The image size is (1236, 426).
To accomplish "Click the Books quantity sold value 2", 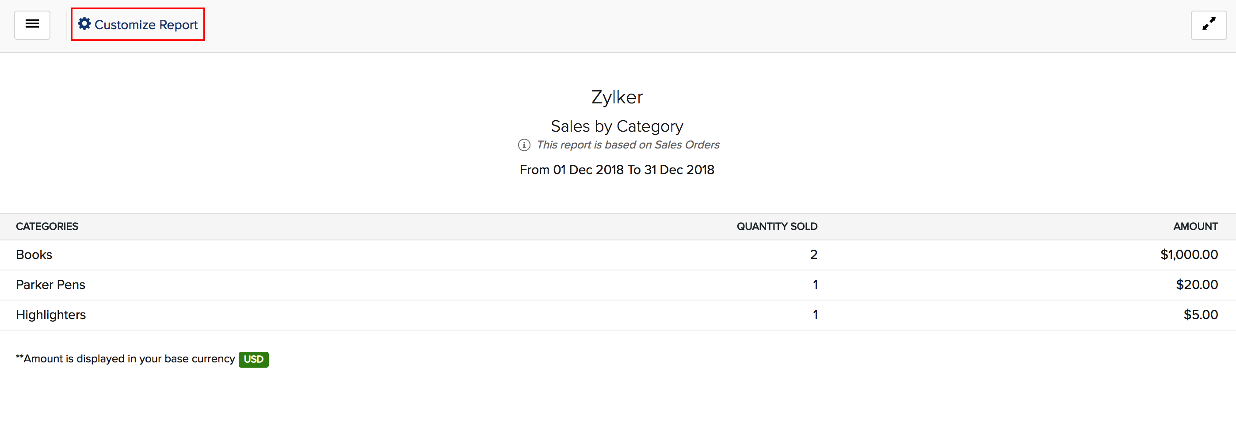I will 813,255.
